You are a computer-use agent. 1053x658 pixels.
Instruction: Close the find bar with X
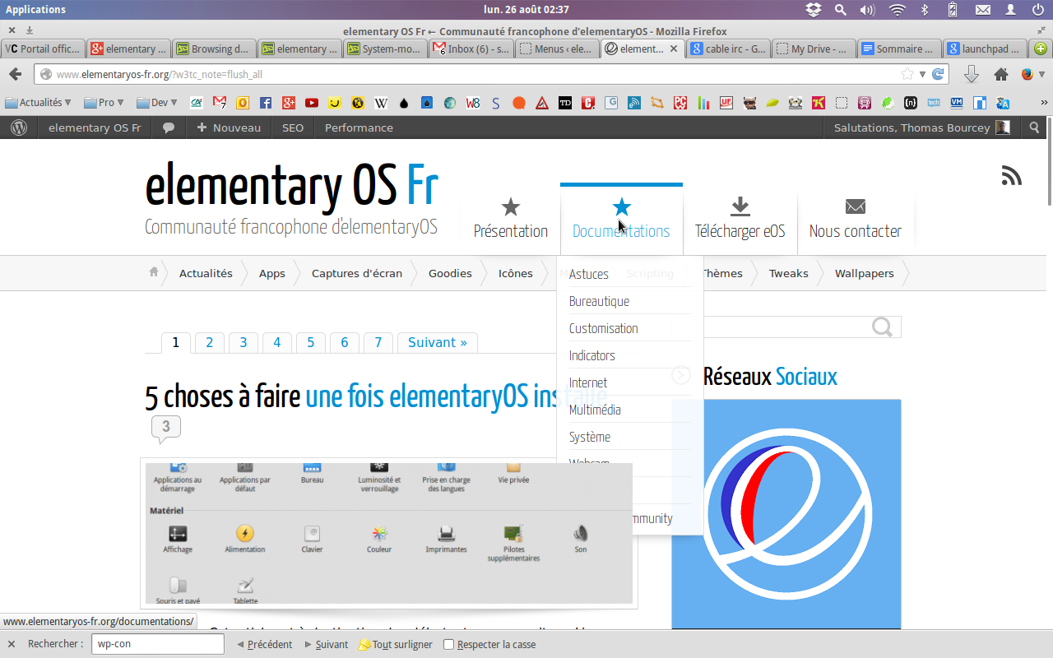[12, 644]
